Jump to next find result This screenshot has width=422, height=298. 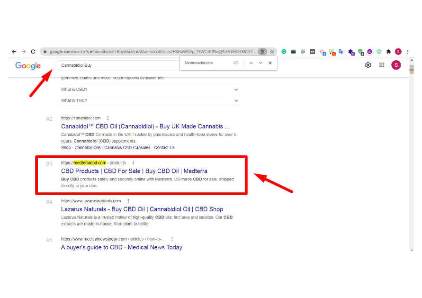tap(260, 63)
